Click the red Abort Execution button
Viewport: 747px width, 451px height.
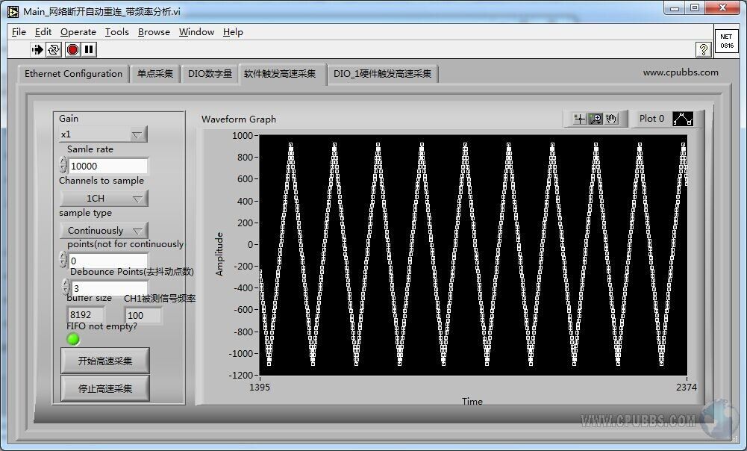point(72,49)
